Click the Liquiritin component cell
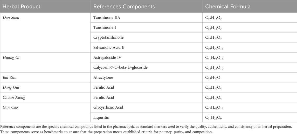Image resolution: width=297 pixels, height=134 pixels. (x=101, y=117)
